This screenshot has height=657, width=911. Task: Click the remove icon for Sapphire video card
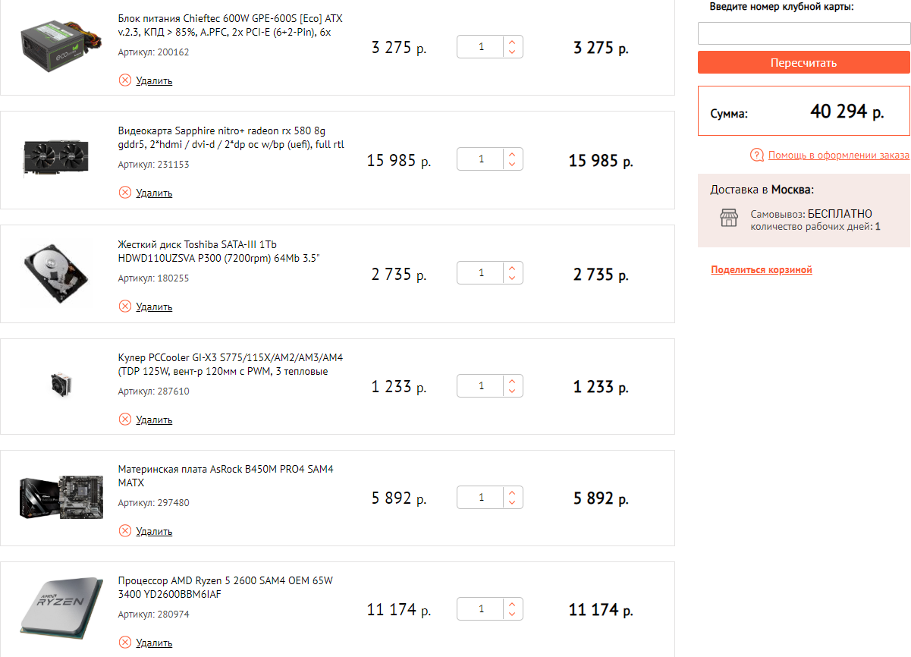125,193
